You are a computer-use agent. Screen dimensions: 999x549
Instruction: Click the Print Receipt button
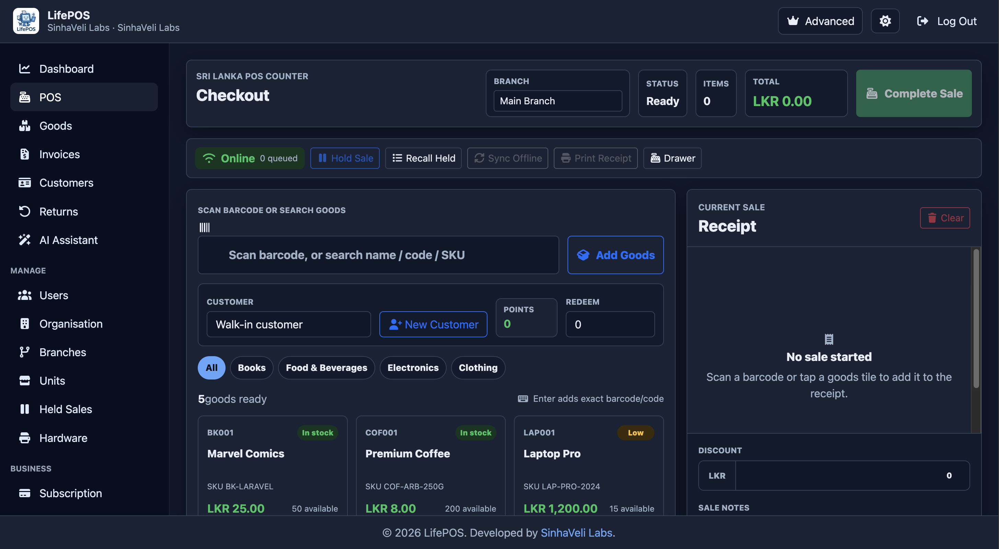pos(596,158)
